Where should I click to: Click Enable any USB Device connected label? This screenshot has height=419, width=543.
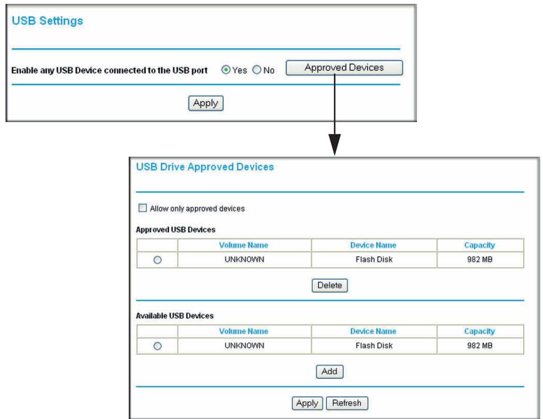click(x=109, y=70)
